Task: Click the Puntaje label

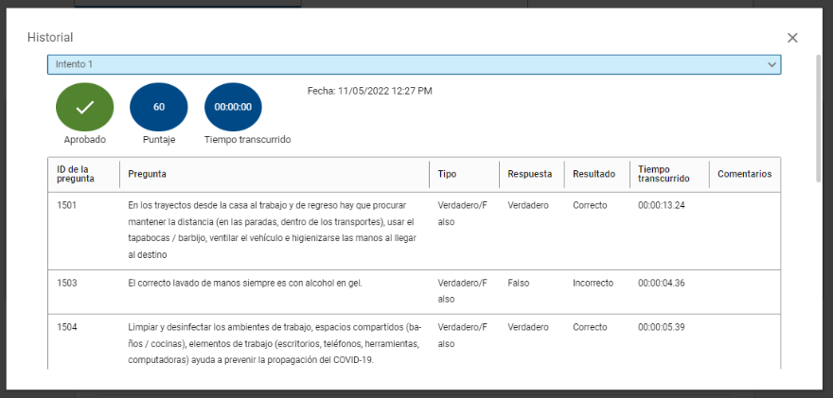Action: [159, 140]
